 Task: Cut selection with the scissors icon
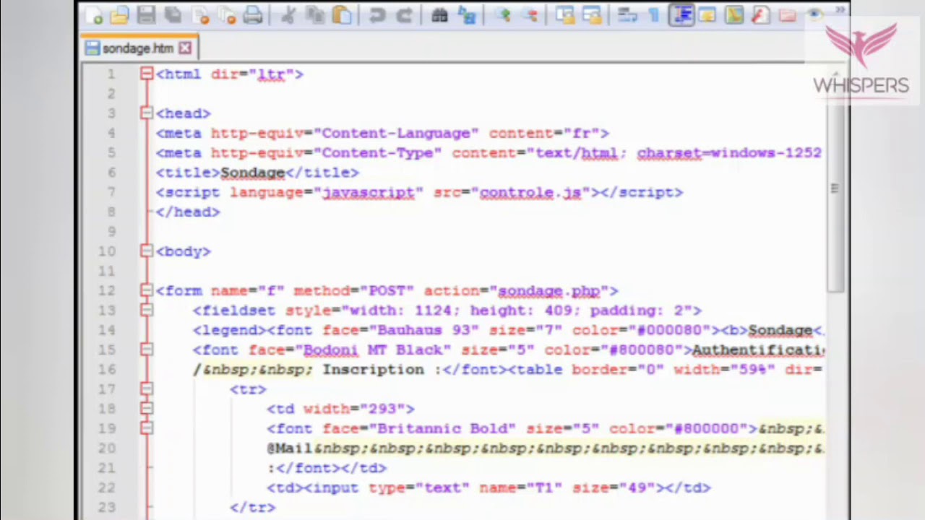tap(288, 15)
